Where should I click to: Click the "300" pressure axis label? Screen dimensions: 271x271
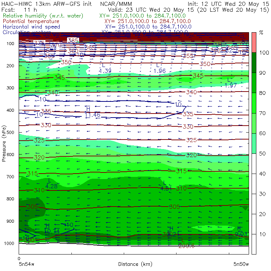pyautogui.click(x=10, y=88)
